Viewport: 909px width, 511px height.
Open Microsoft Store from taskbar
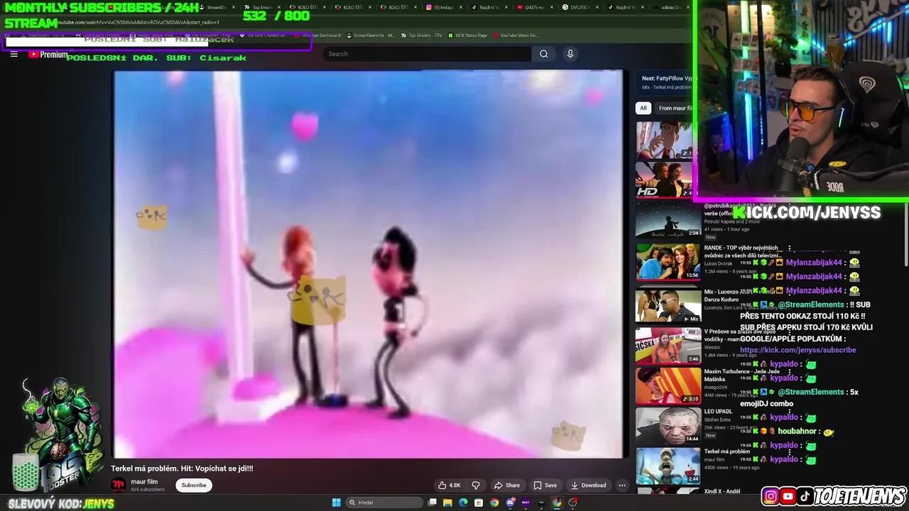(479, 502)
